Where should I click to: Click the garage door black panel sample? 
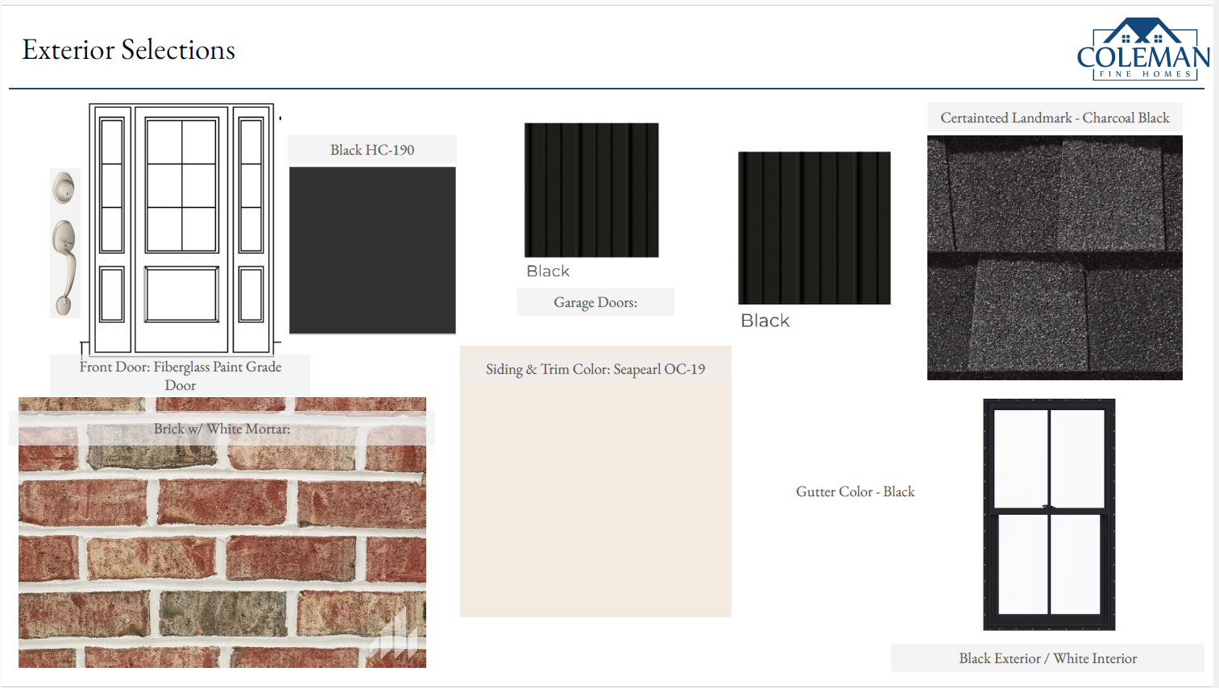[591, 190]
